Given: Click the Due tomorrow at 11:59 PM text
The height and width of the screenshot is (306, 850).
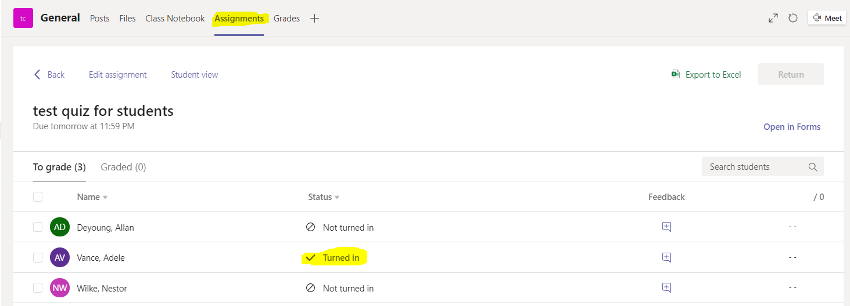Looking at the screenshot, I should (84, 126).
